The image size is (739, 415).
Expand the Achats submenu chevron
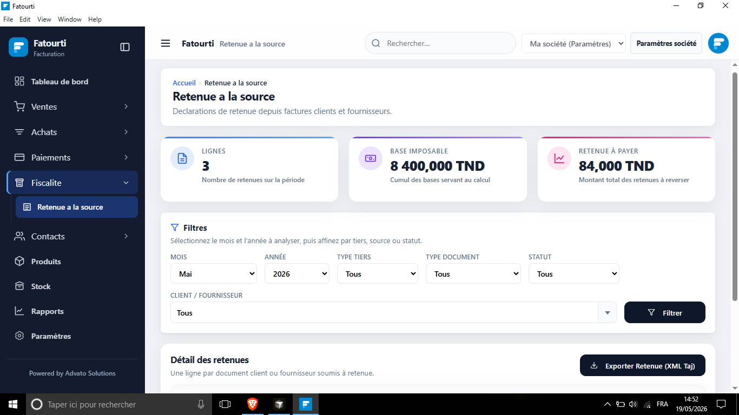pos(126,132)
